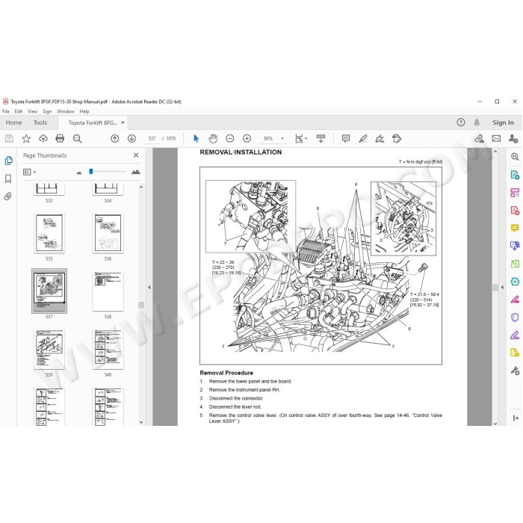Enlarge thumbnail size large mountain icon
523x523 pixels.
(135, 172)
